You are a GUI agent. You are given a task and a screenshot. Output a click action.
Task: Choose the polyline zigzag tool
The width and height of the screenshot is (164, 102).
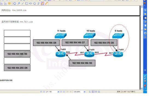tap(39, 4)
